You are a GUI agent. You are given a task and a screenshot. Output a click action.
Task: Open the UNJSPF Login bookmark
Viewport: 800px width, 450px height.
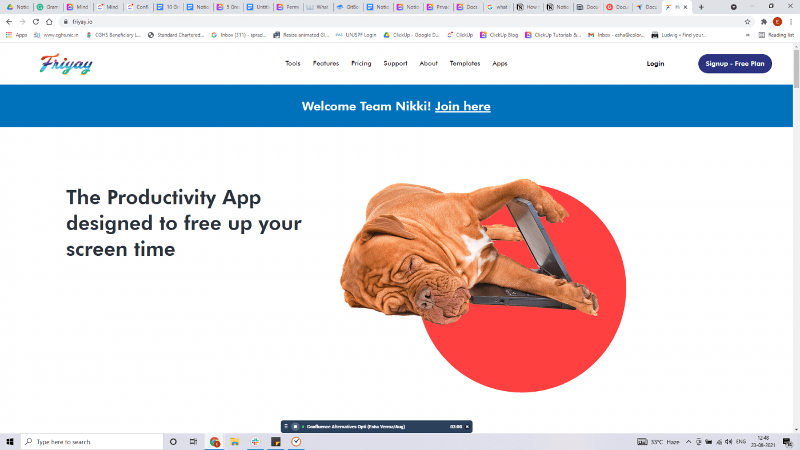356,35
